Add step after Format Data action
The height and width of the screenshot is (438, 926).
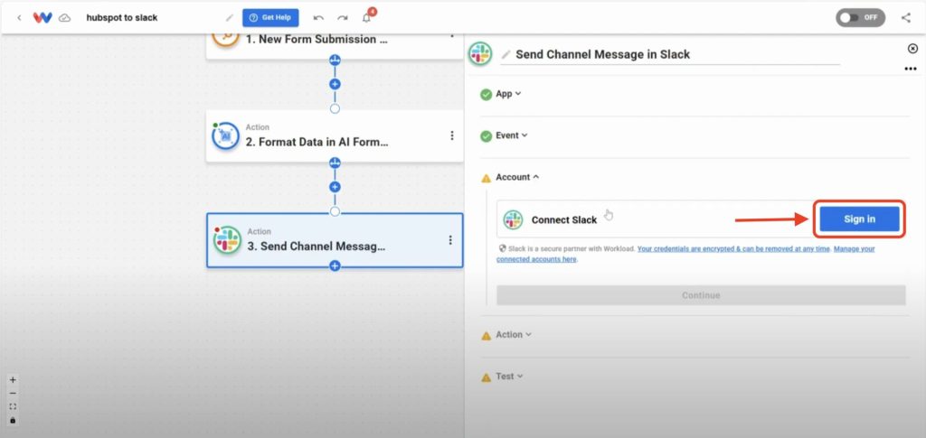click(335, 187)
